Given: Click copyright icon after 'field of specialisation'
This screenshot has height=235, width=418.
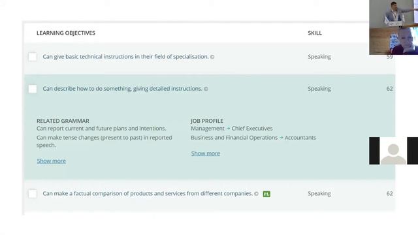Looking at the screenshot, I should coord(212,57).
